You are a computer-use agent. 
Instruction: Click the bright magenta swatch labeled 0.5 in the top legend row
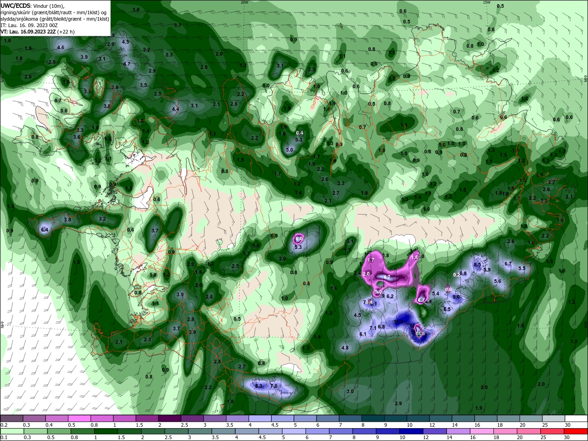(79, 418)
